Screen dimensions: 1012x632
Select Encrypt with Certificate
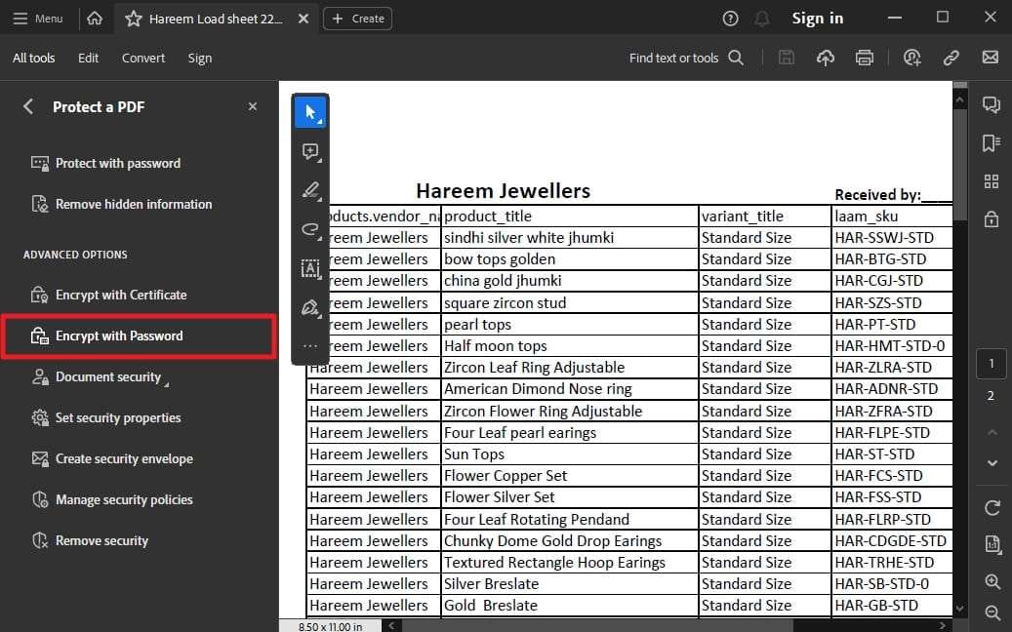coord(109,295)
